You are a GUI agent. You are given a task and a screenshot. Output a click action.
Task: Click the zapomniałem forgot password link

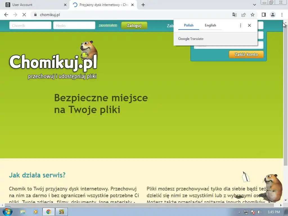point(108,25)
